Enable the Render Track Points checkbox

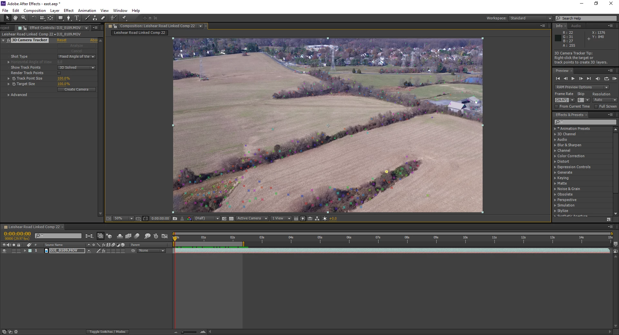pos(59,73)
